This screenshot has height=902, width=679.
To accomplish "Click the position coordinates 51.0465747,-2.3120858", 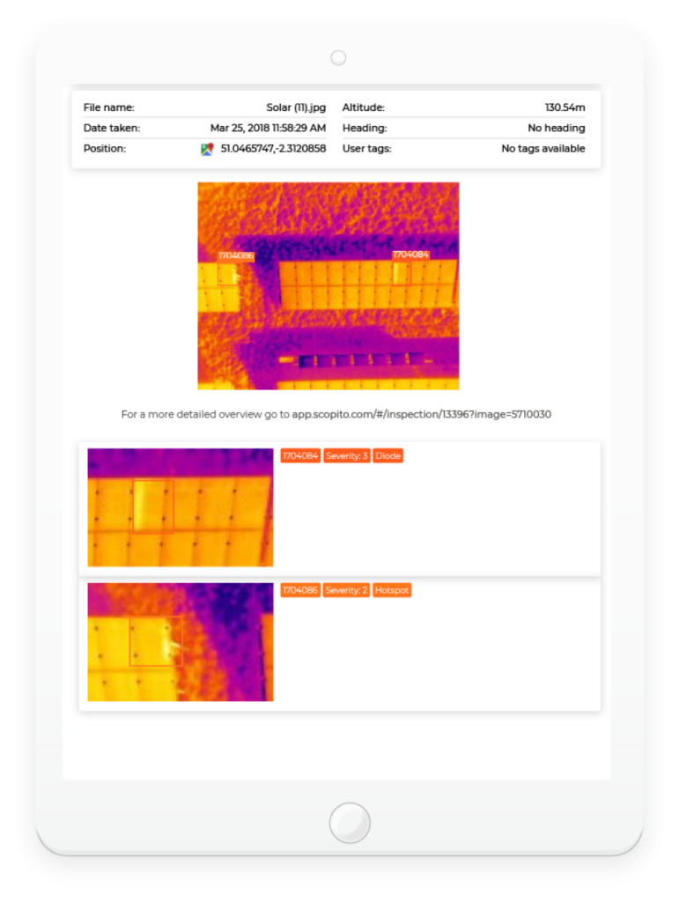I will (x=273, y=148).
